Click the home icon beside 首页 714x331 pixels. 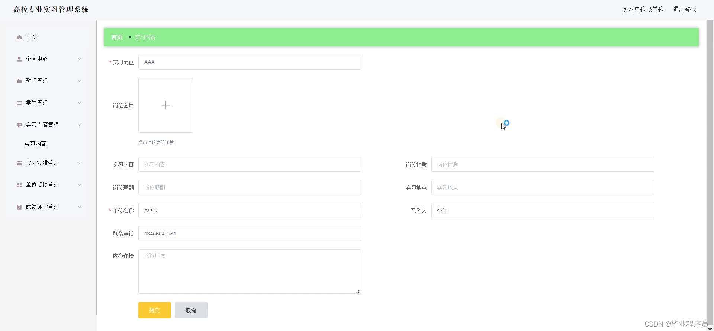click(19, 37)
